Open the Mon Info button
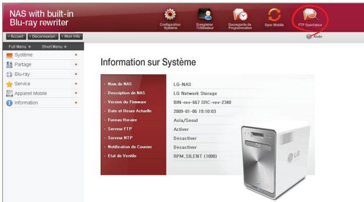This screenshot has width=364, height=202. 71,37
